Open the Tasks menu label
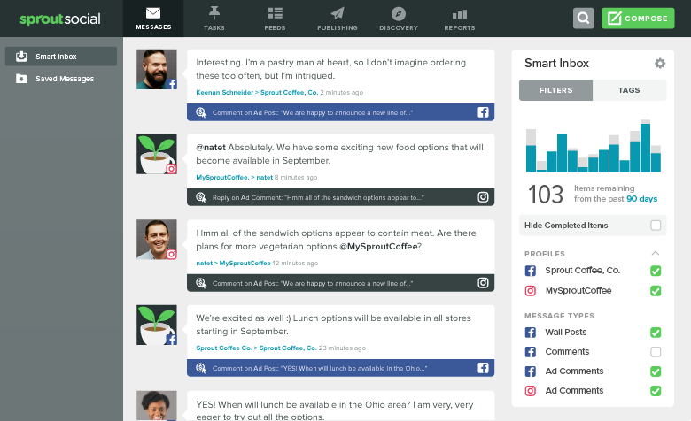 pos(214,27)
